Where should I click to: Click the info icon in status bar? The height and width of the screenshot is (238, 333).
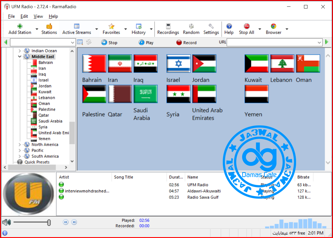(5, 233)
